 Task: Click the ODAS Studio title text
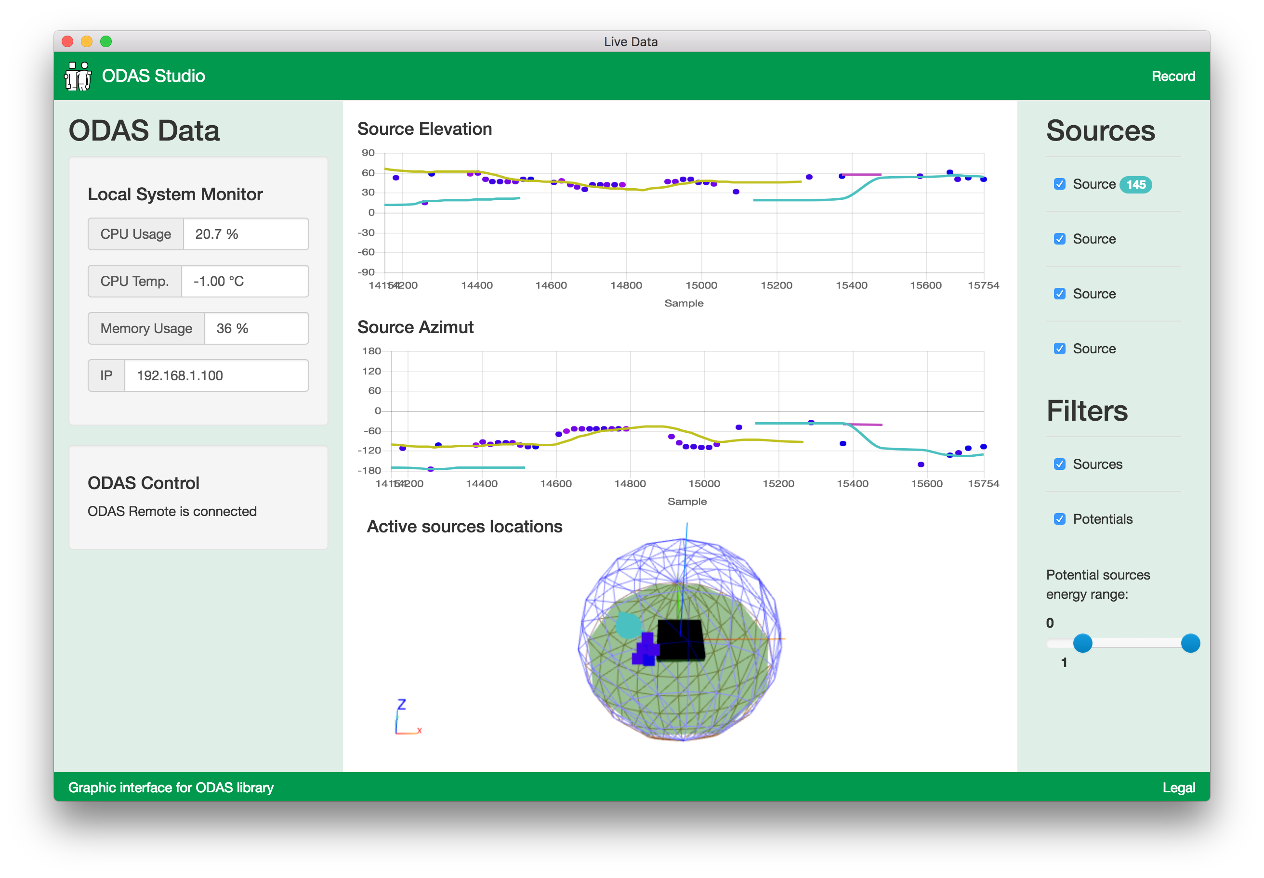[153, 76]
